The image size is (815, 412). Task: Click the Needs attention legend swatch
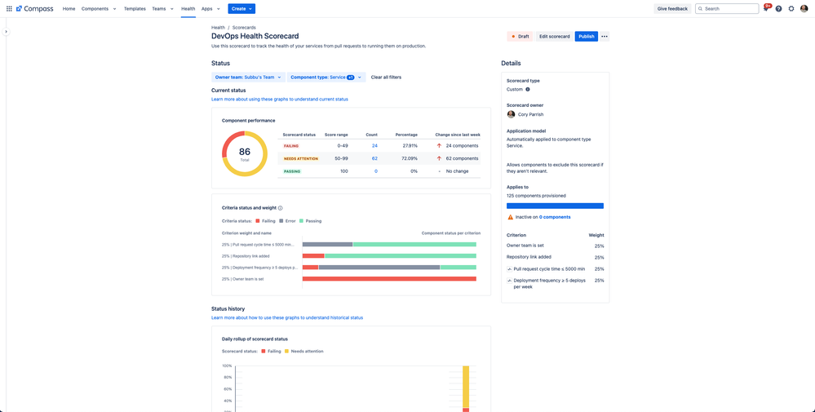pos(287,351)
